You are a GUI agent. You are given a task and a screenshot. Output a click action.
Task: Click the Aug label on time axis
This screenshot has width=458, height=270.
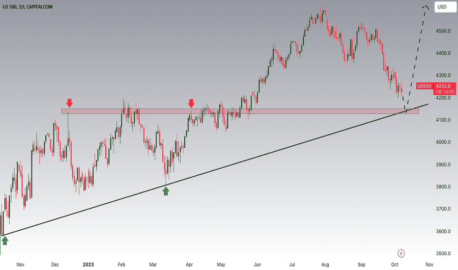pos(325,265)
